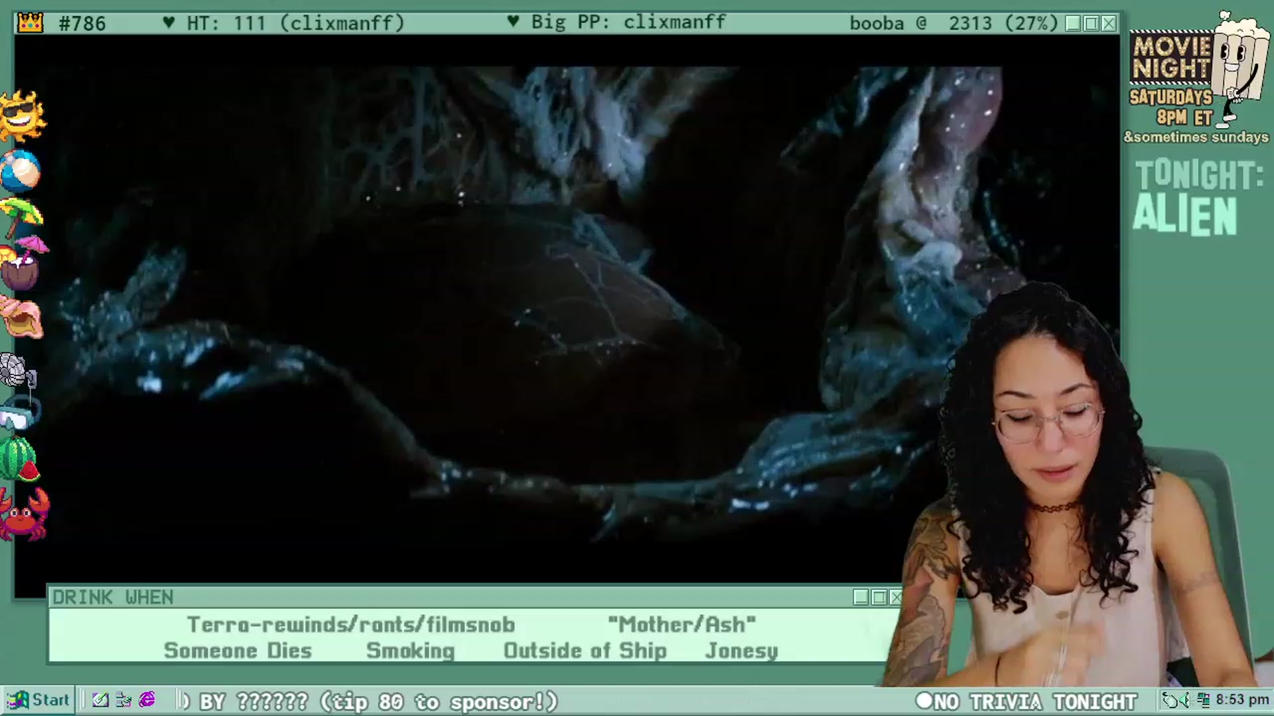Image resolution: width=1274 pixels, height=716 pixels.
Task: Select the beach ball icon
Action: coord(21,170)
